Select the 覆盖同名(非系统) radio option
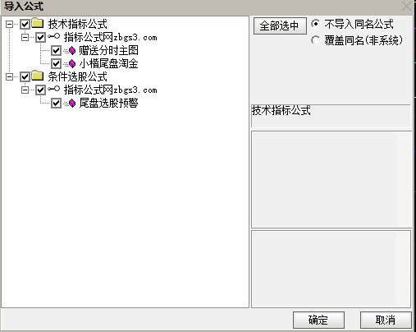Viewport: 416px width, 332px height. pos(315,40)
